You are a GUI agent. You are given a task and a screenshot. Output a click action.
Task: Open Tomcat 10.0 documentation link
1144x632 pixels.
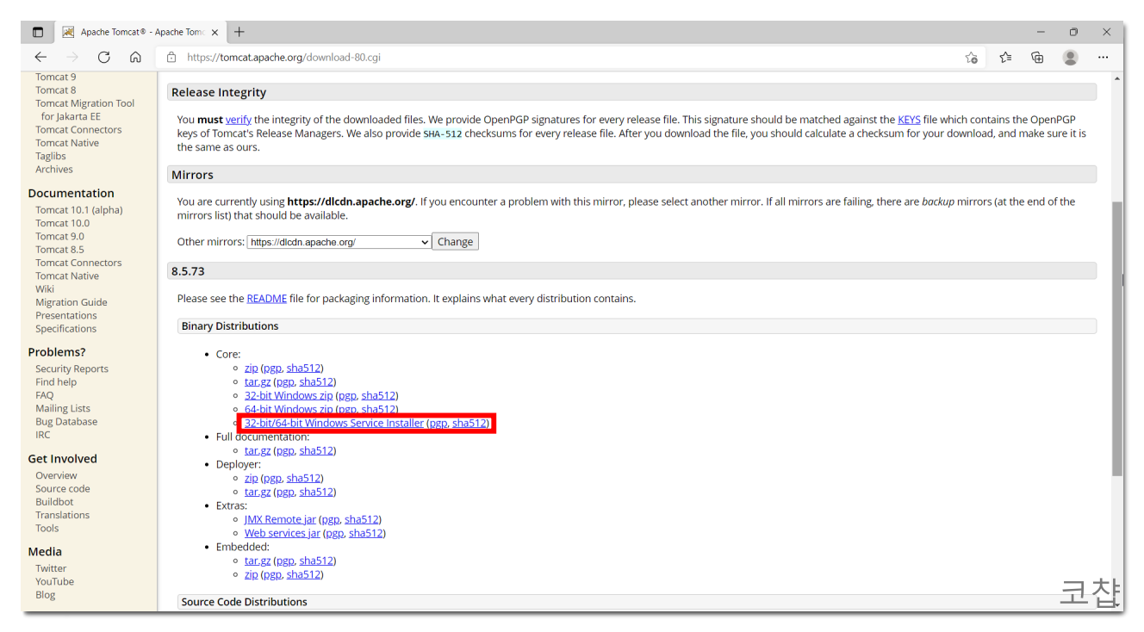click(63, 223)
